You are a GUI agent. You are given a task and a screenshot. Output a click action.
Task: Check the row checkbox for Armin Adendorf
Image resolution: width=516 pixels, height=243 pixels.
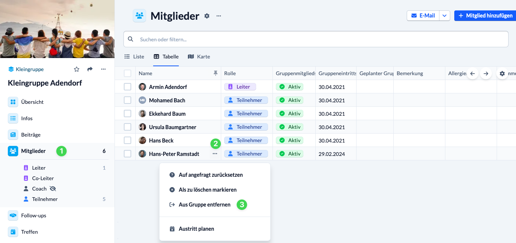[128, 86]
